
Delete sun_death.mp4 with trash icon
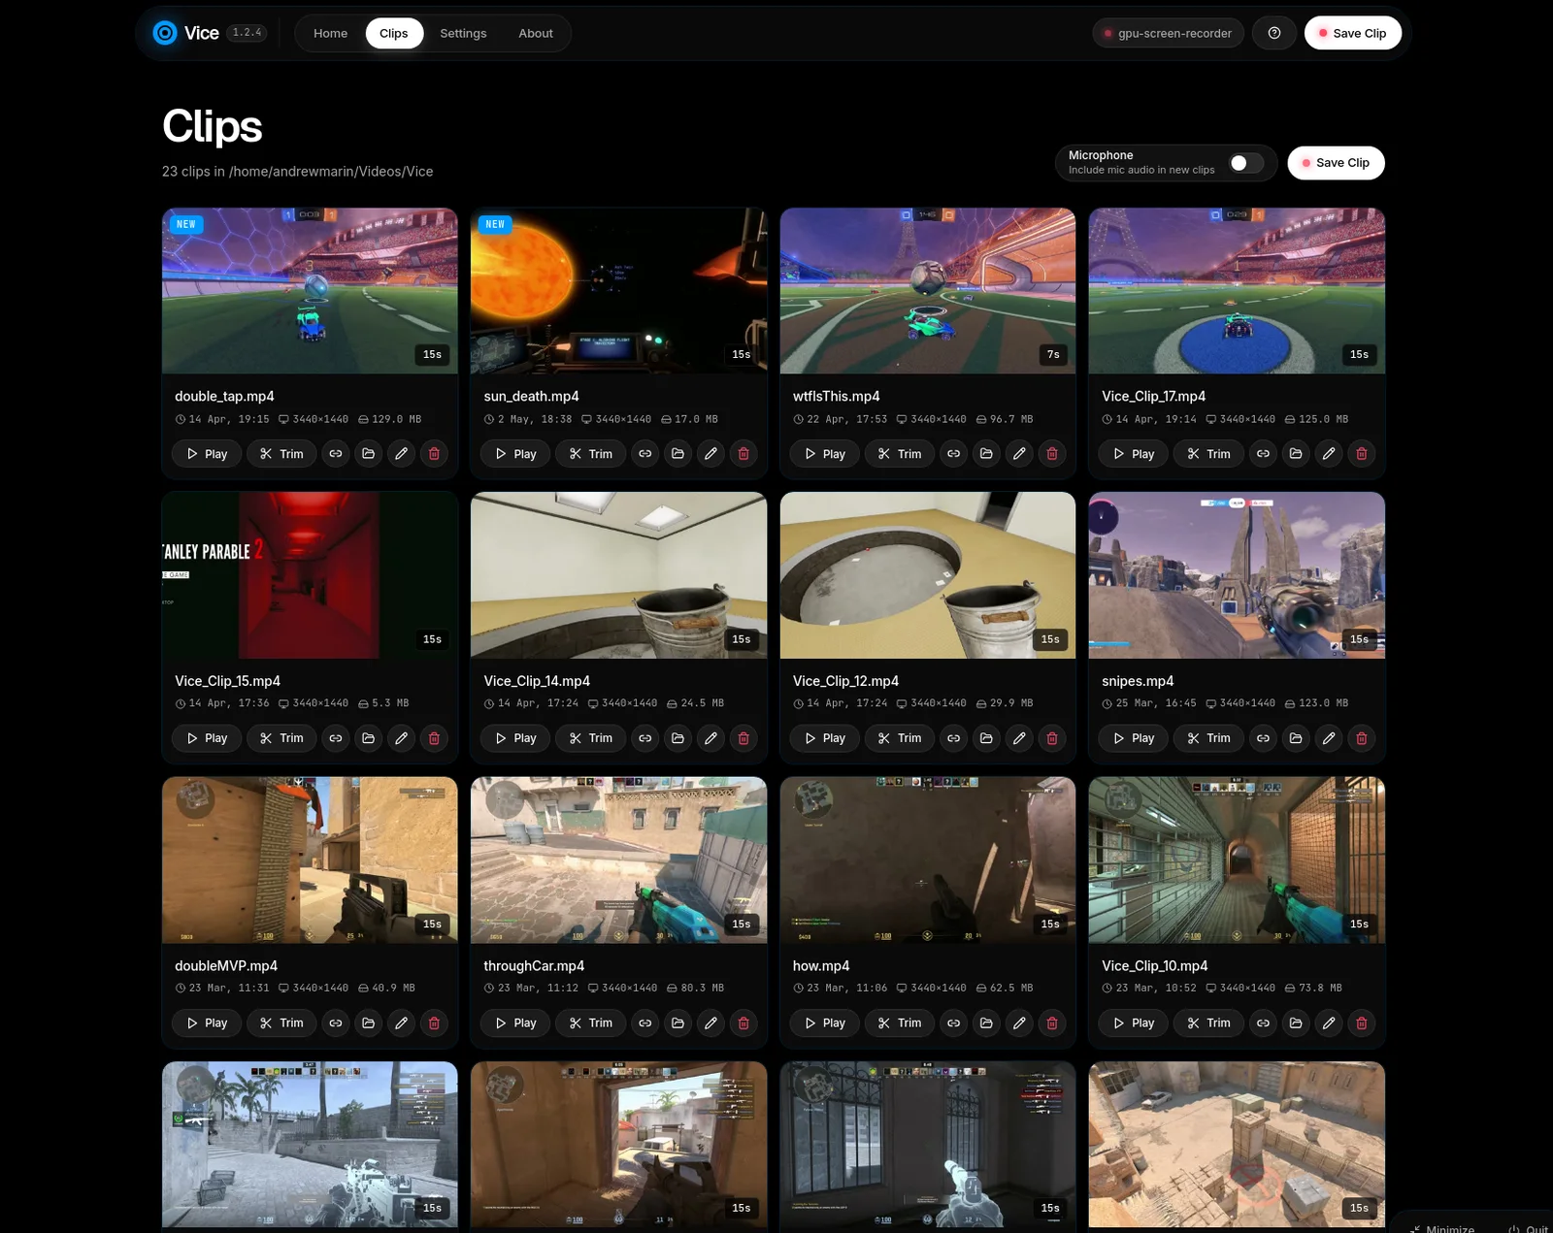[x=743, y=453]
